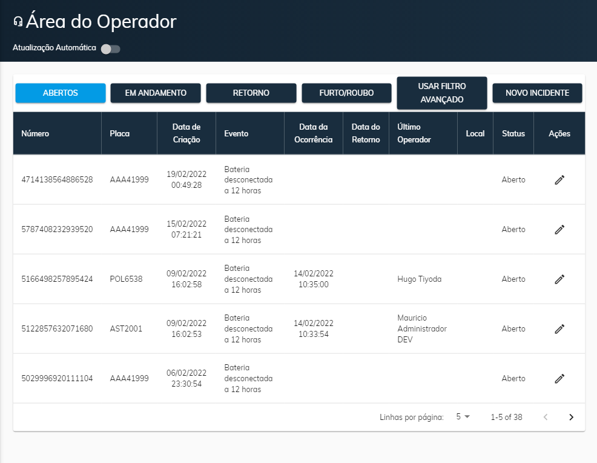Toggle Atualização Automática switch
The image size is (597, 463).
[x=110, y=48]
